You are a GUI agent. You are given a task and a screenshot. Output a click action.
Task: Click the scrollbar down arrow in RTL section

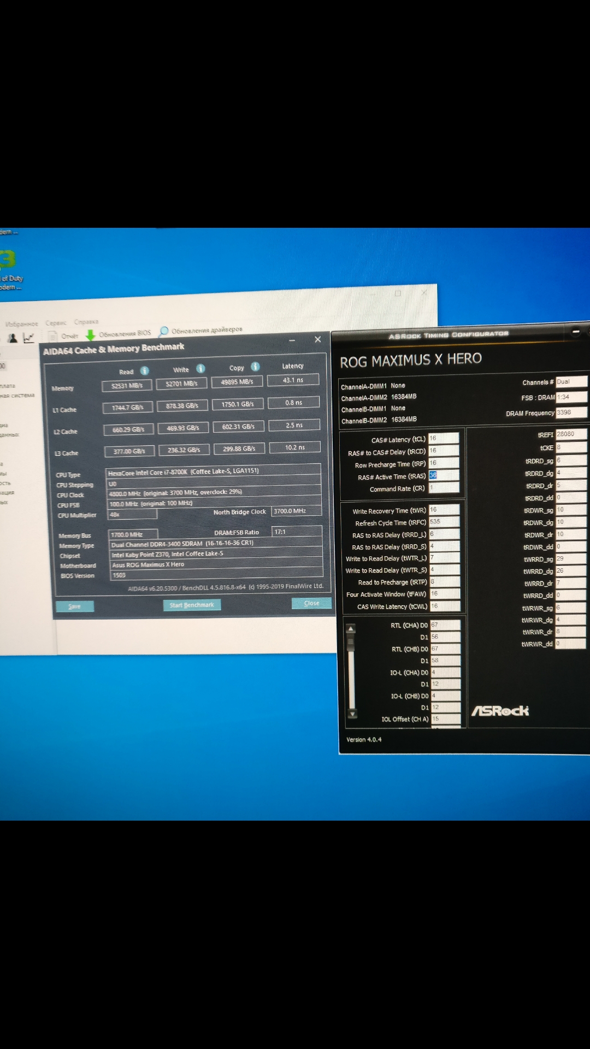[x=352, y=714]
